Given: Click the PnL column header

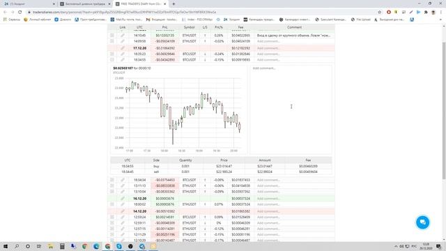Looking at the screenshot, I should tap(165, 27).
